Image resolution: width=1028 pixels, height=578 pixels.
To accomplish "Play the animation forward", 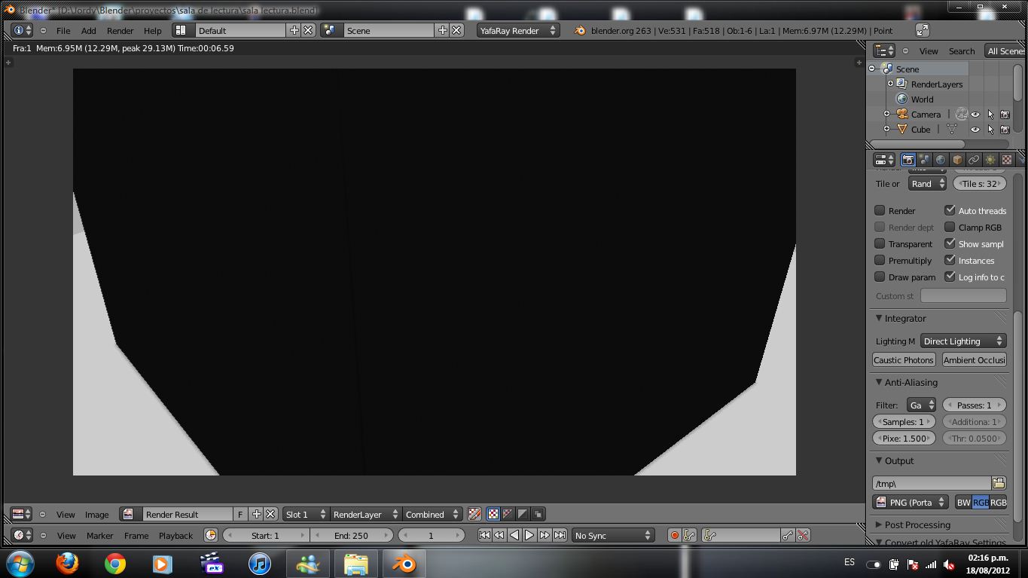I will coord(529,535).
